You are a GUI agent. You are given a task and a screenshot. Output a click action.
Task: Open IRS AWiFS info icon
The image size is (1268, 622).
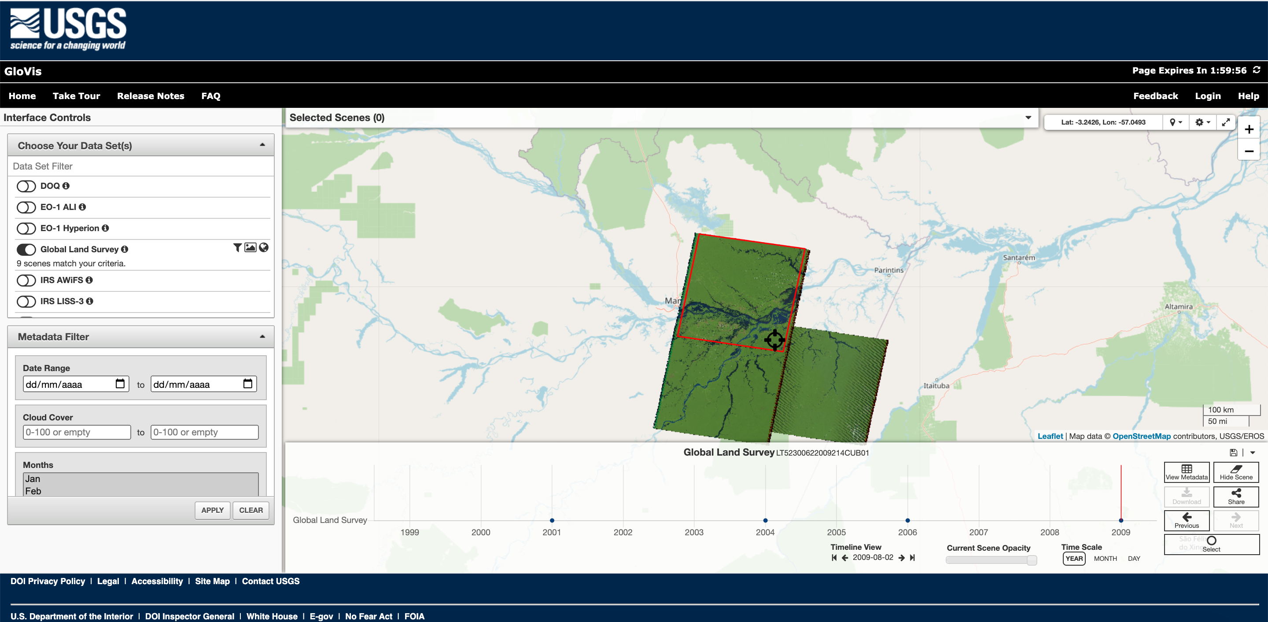tap(89, 280)
